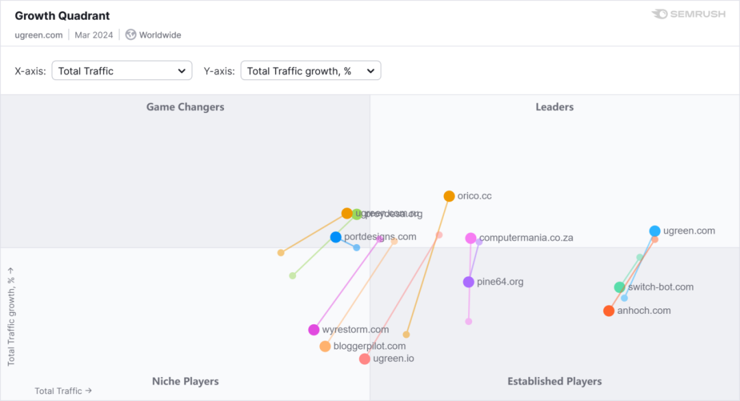740x401 pixels.
Task: Click the orange dot left of overlapping labels
Action: pyautogui.click(x=347, y=213)
